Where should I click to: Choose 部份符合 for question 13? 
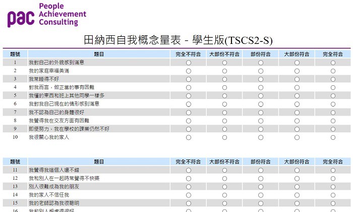[x=261, y=187]
